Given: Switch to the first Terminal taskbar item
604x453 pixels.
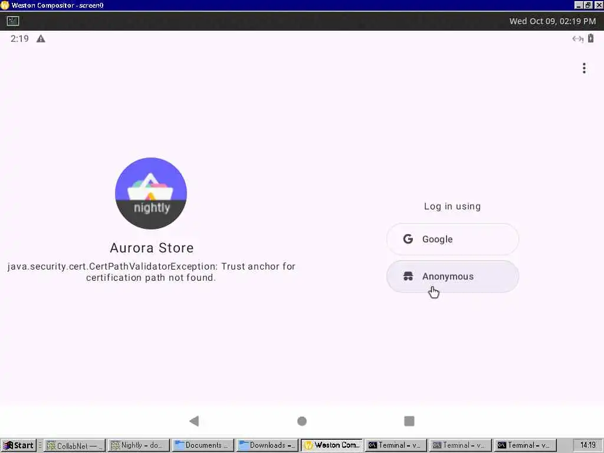Looking at the screenshot, I should [396, 445].
